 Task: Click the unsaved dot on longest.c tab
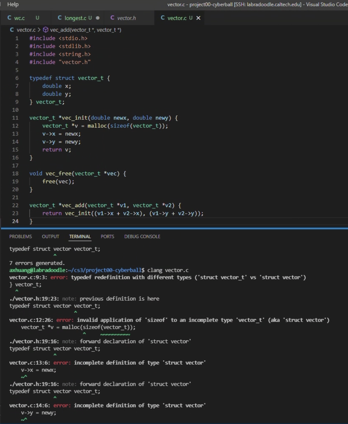point(98,18)
